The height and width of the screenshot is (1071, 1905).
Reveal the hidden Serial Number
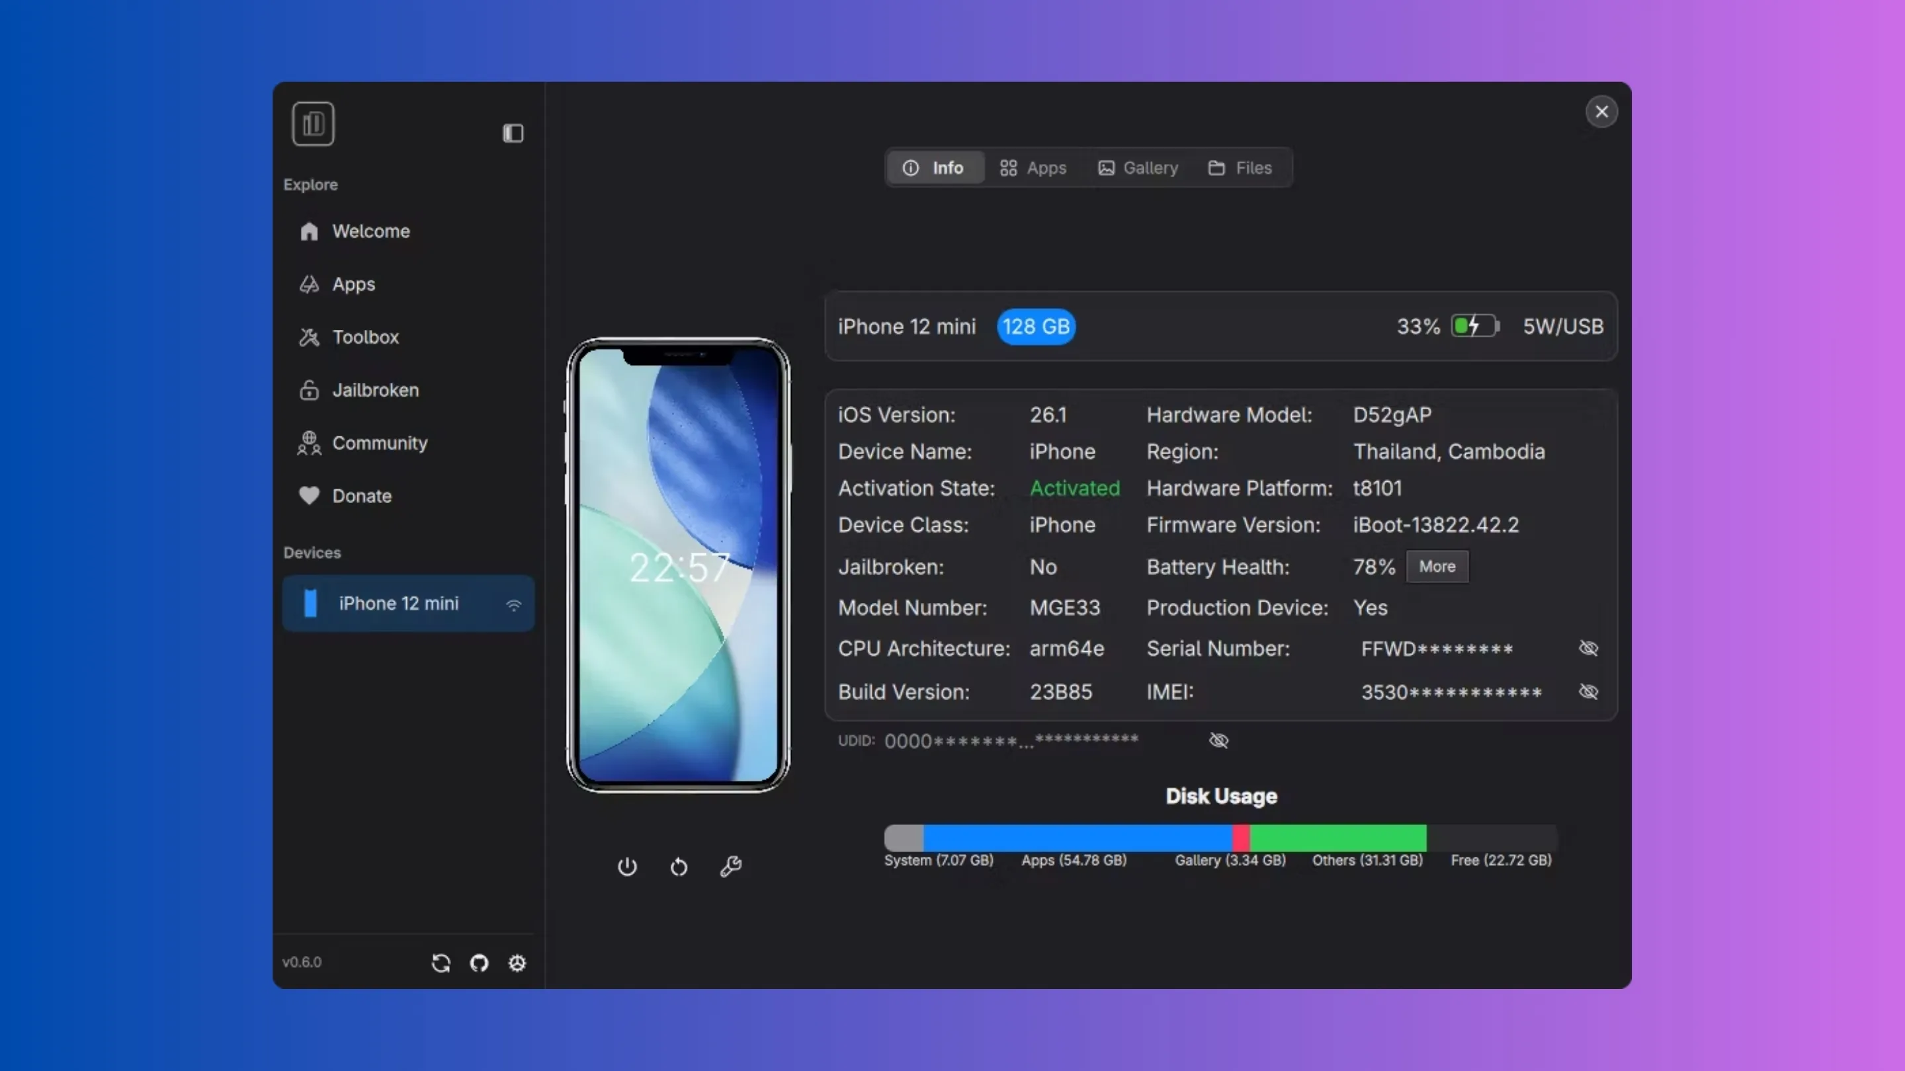point(1587,649)
